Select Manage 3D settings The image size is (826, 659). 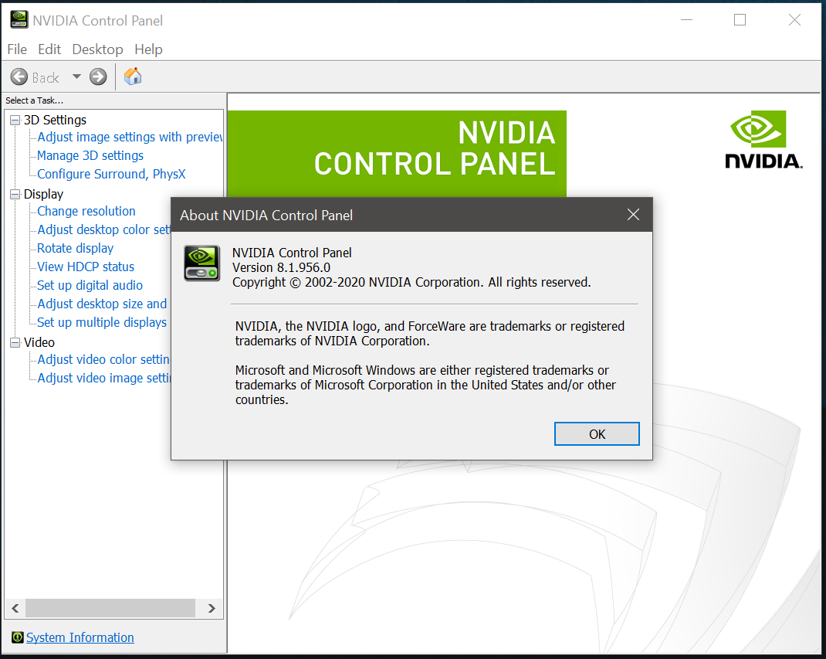[x=90, y=155]
